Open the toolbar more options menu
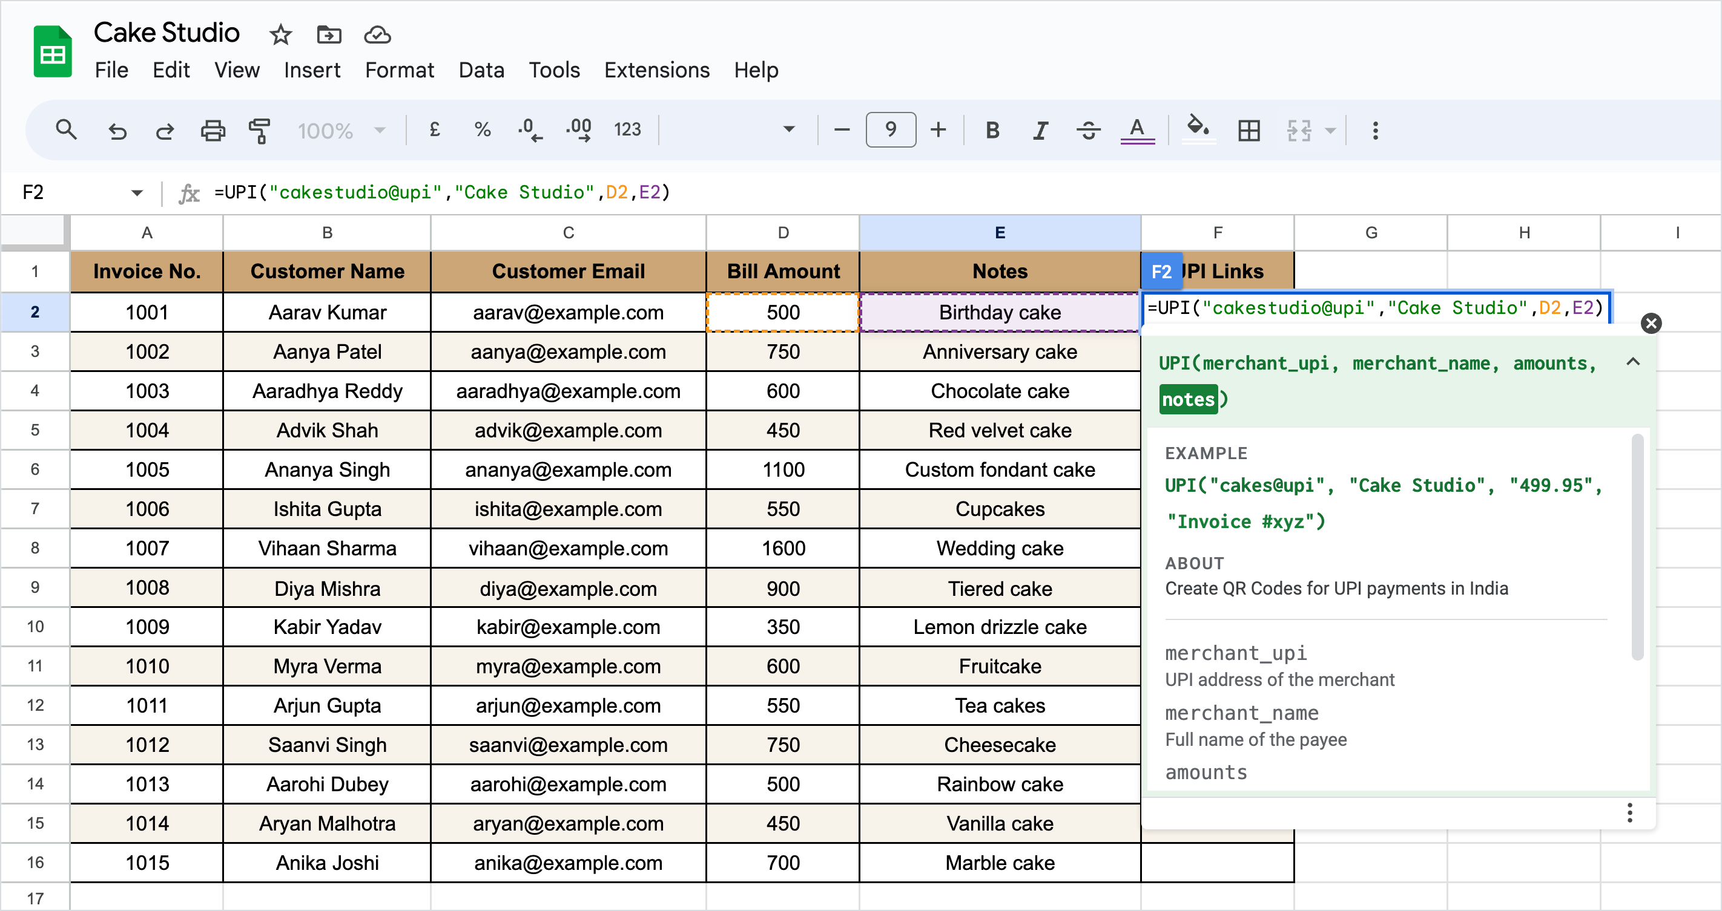Image resolution: width=1722 pixels, height=911 pixels. [1375, 130]
